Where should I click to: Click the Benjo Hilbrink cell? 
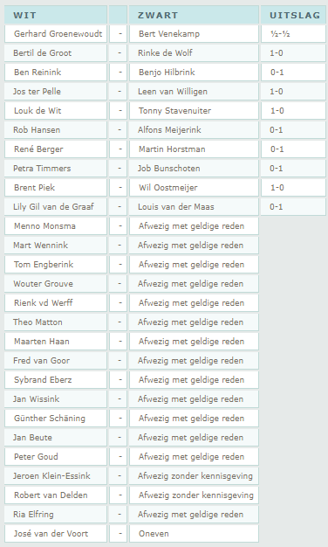coord(194,73)
